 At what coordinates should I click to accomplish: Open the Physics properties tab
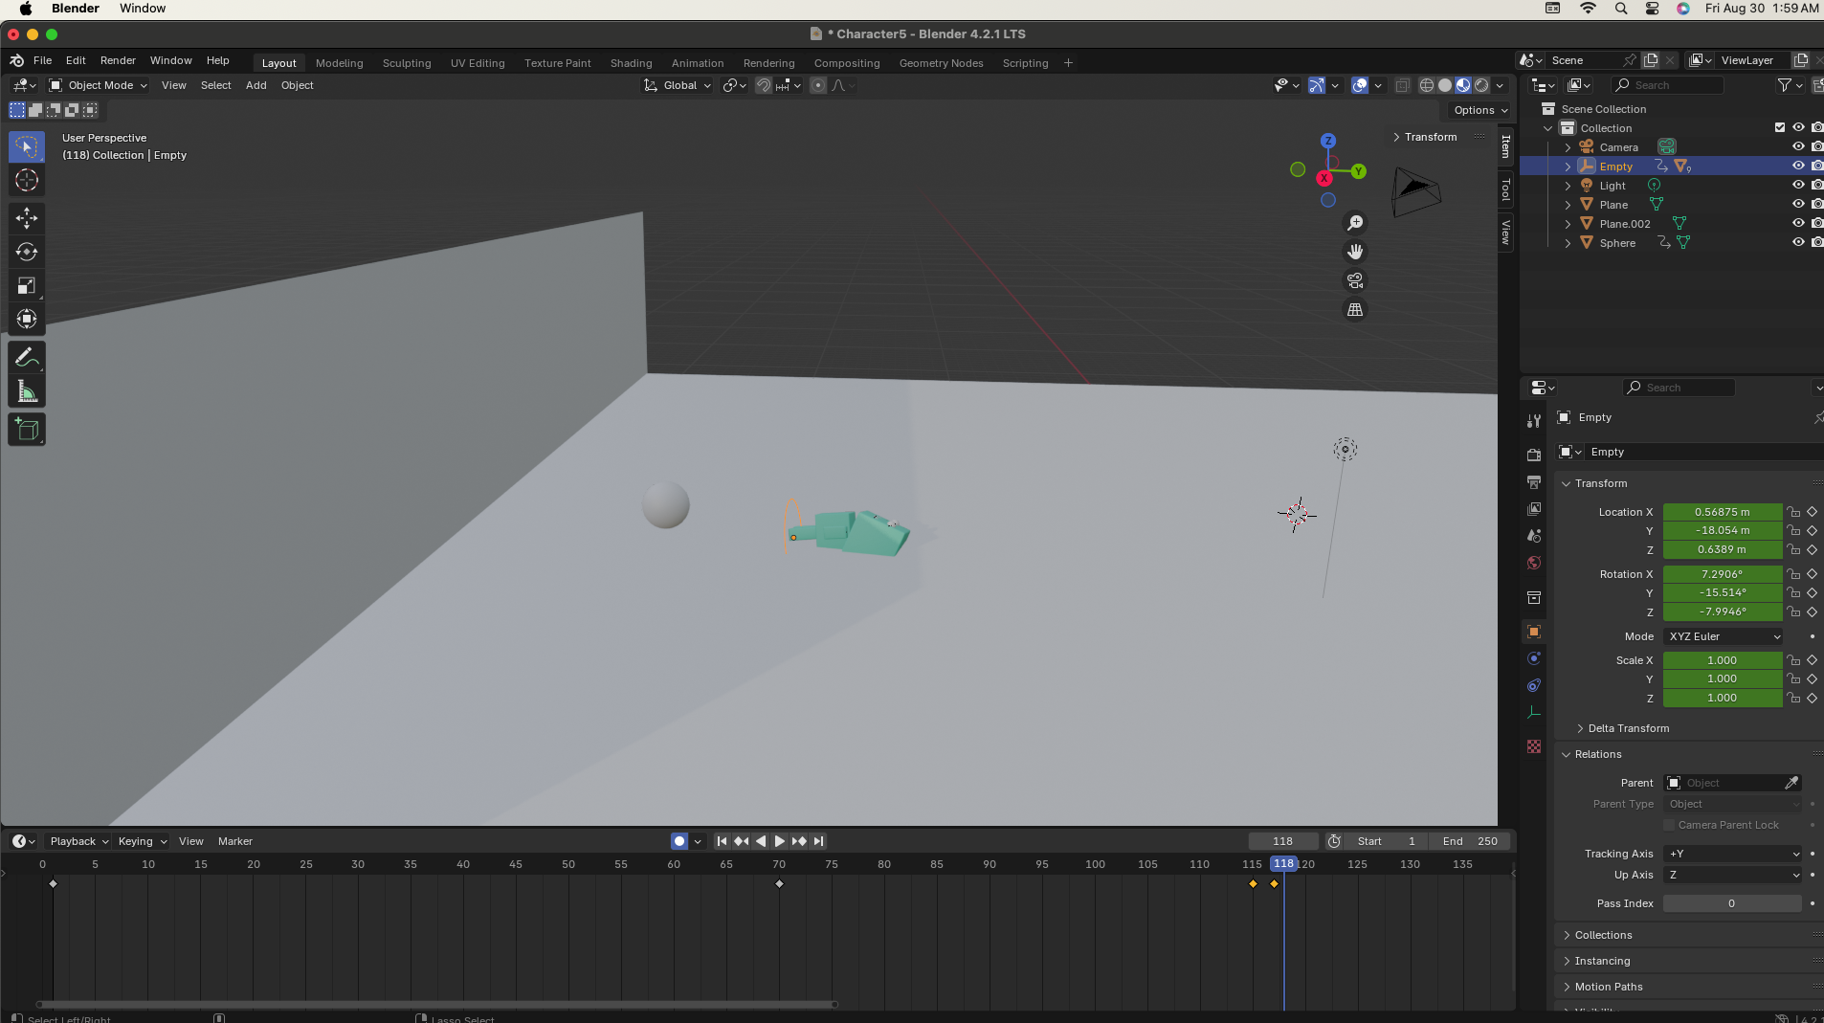point(1534,658)
